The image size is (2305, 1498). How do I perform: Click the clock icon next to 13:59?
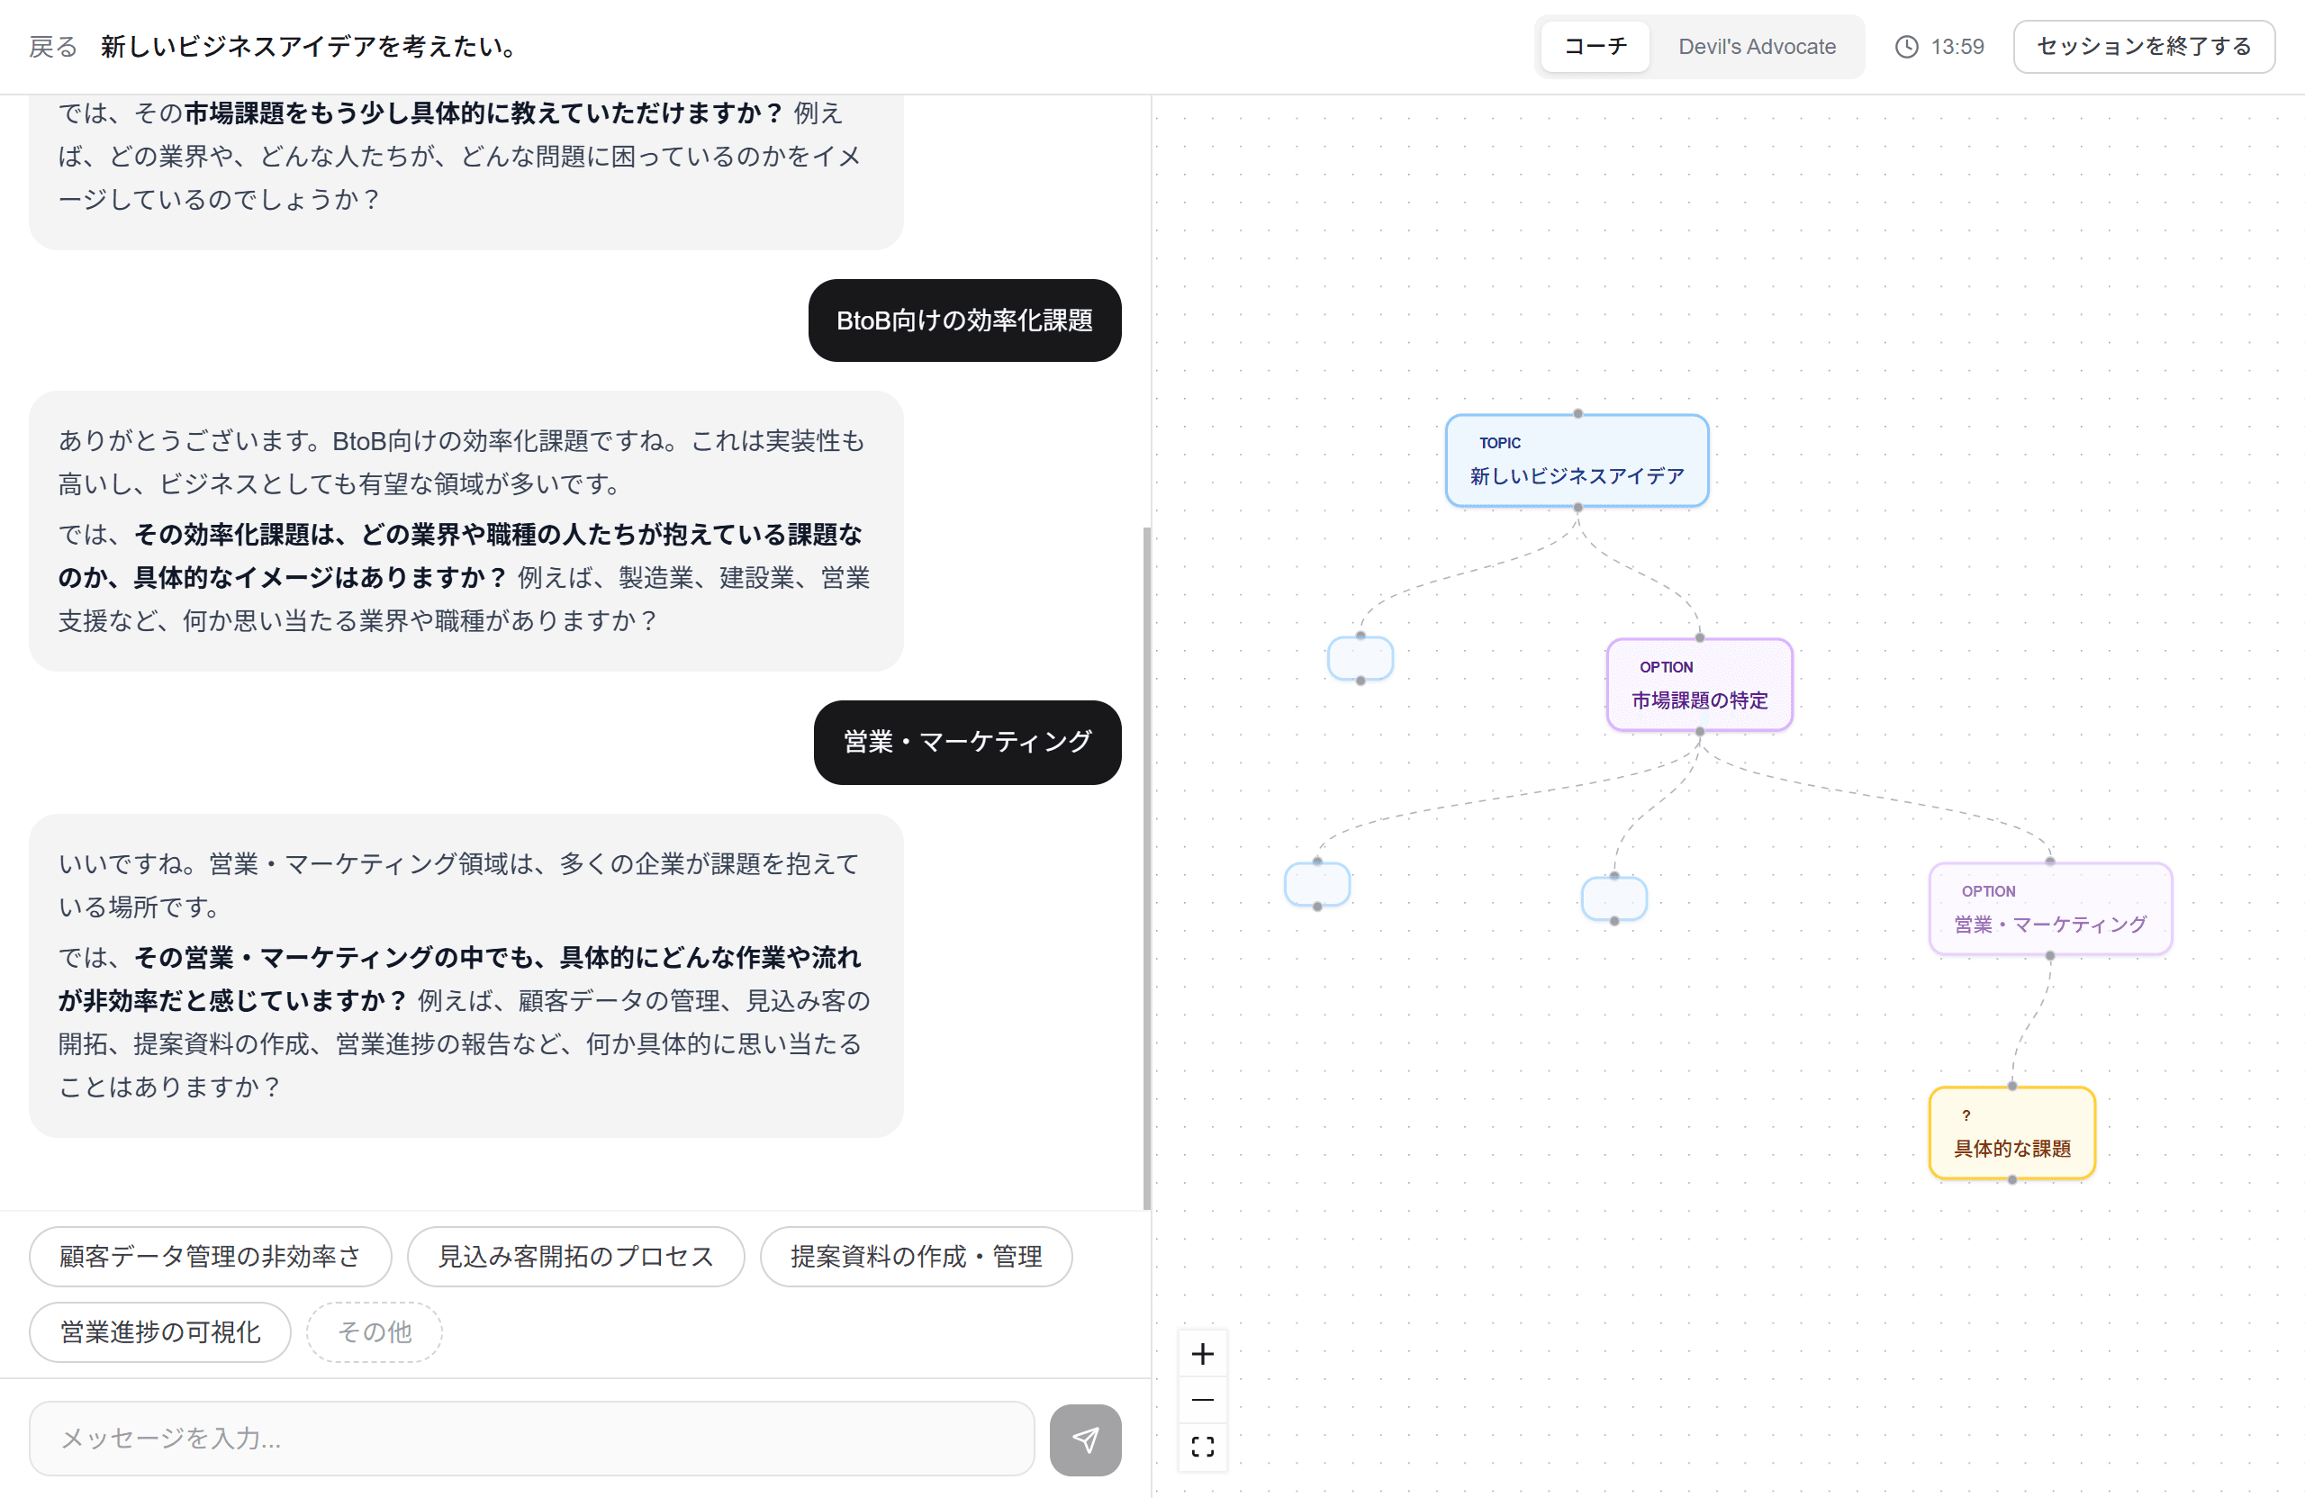(x=1906, y=46)
